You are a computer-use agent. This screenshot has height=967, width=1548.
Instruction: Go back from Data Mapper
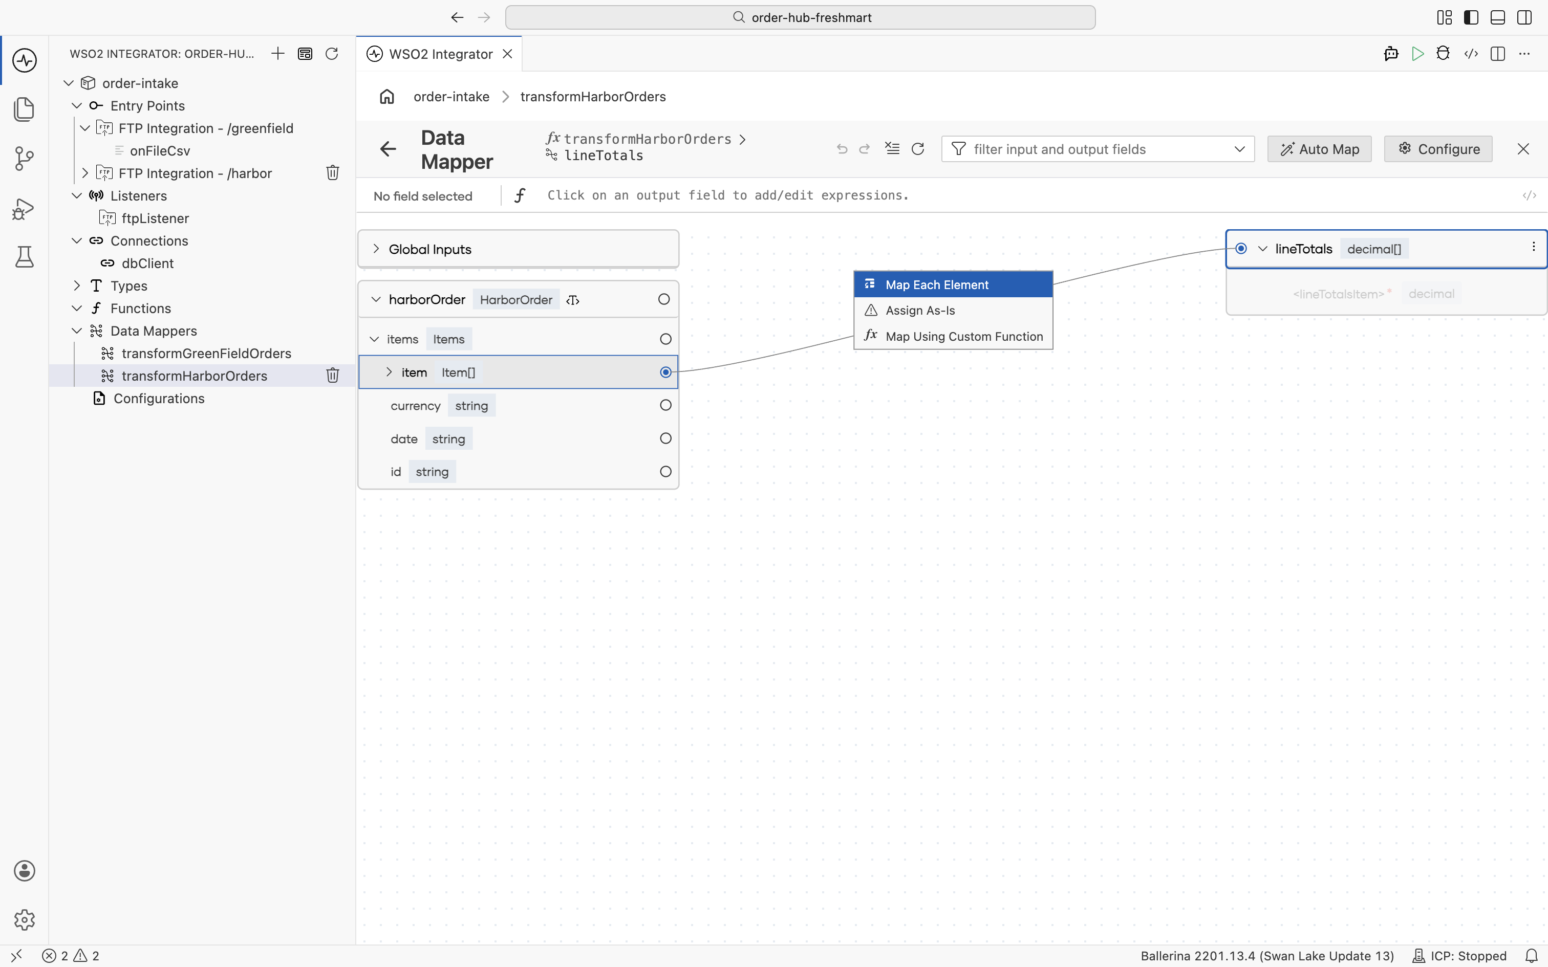(388, 149)
